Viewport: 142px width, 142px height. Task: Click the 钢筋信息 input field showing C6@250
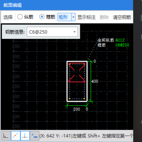52,32
